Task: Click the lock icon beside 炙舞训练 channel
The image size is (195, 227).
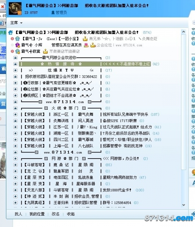Action: [x=16, y=121]
